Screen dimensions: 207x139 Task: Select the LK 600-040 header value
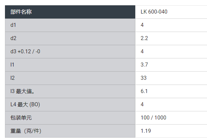coord(154,12)
